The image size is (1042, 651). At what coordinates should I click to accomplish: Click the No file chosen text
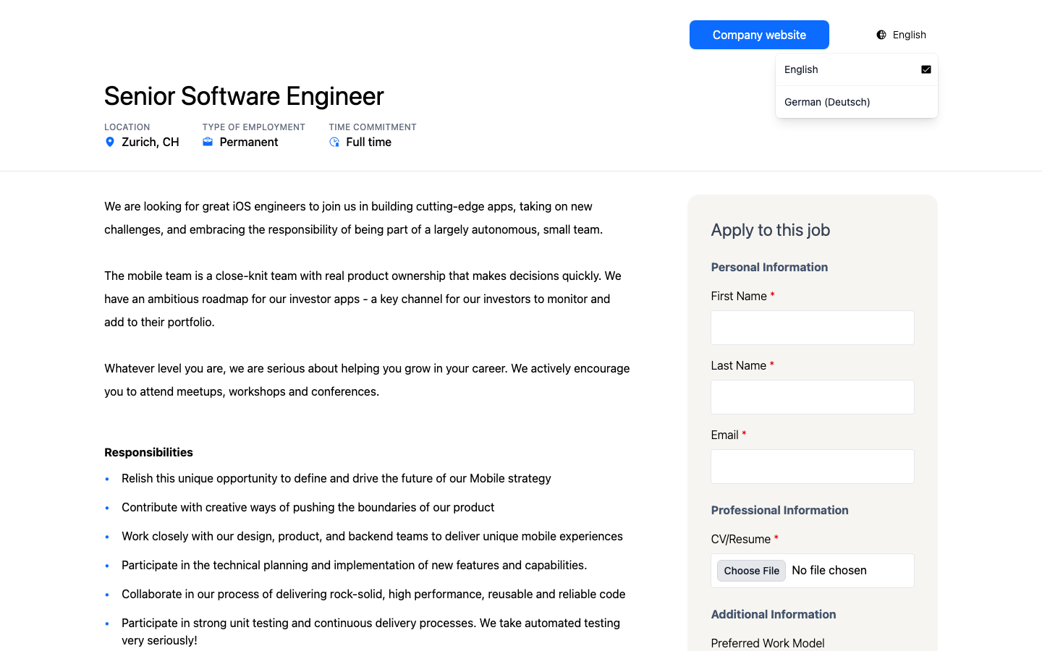[x=829, y=571]
